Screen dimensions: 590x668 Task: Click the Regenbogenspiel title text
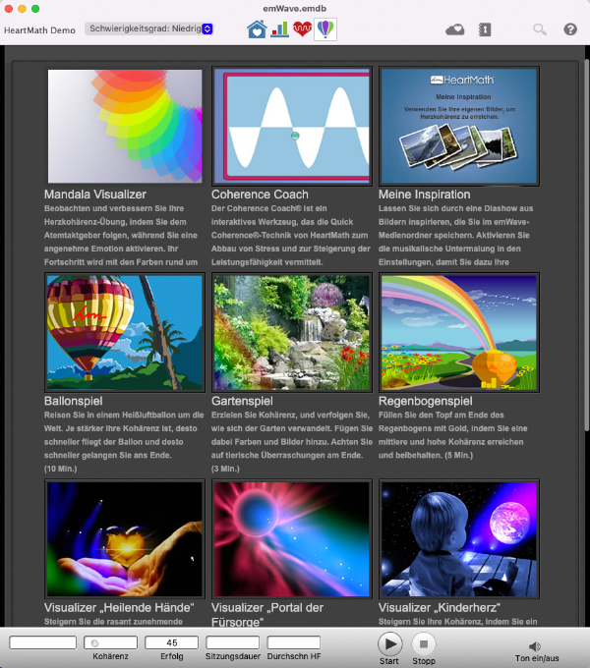pyautogui.click(x=426, y=402)
